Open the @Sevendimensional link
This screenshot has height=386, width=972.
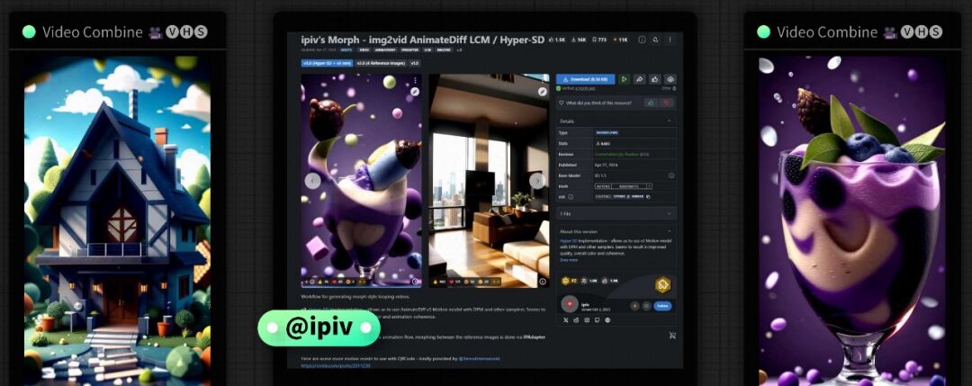[479, 359]
